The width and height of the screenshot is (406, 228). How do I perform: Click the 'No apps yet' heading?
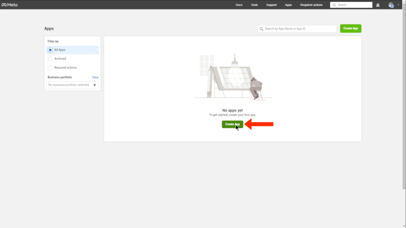click(x=232, y=110)
